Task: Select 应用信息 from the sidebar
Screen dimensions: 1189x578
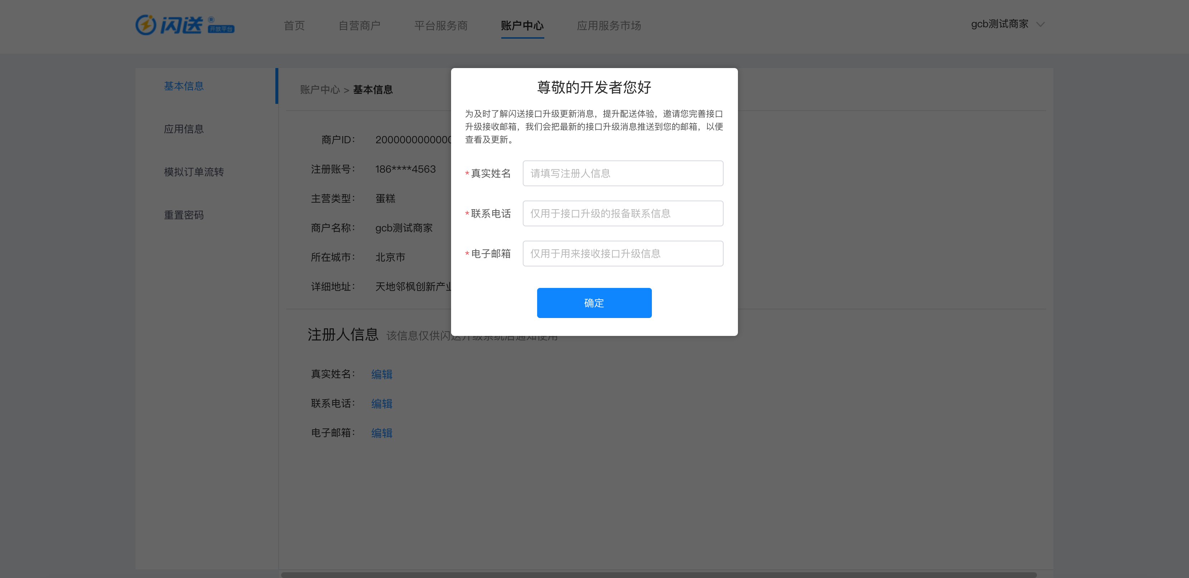Action: [x=184, y=129]
